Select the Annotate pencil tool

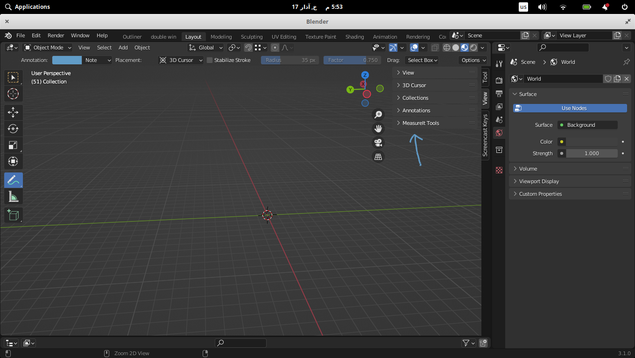13,180
